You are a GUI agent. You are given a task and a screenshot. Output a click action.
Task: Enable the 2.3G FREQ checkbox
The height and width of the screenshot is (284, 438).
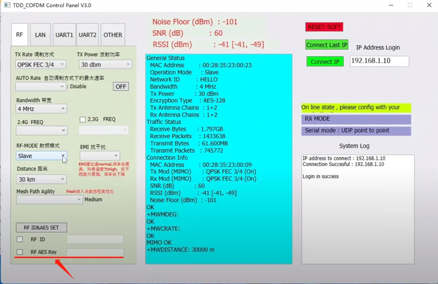pyautogui.click(x=83, y=119)
